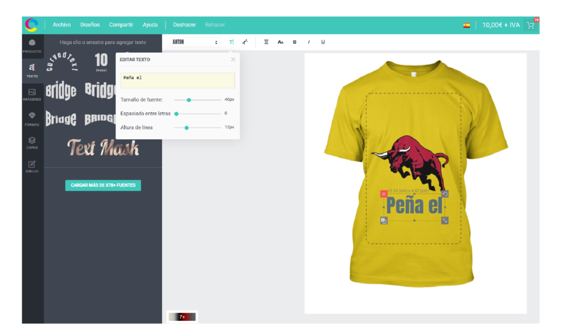Click the Tamaño de fuente slider
Image resolution: width=586 pixels, height=330 pixels.
[x=197, y=100]
